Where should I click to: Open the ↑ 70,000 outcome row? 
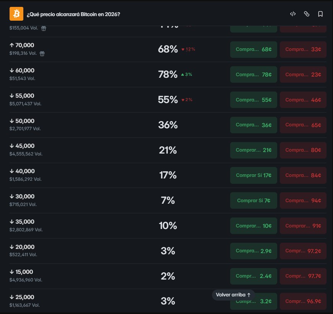(x=168, y=49)
